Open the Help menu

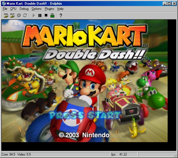(60, 9)
